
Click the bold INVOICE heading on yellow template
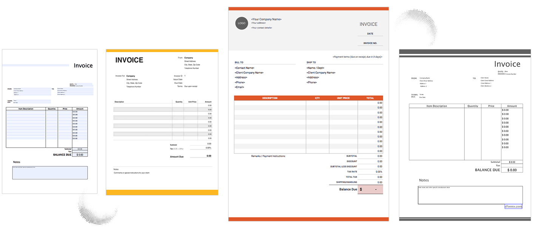click(x=129, y=60)
